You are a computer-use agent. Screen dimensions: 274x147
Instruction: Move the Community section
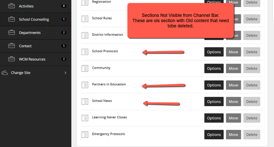(x=233, y=68)
